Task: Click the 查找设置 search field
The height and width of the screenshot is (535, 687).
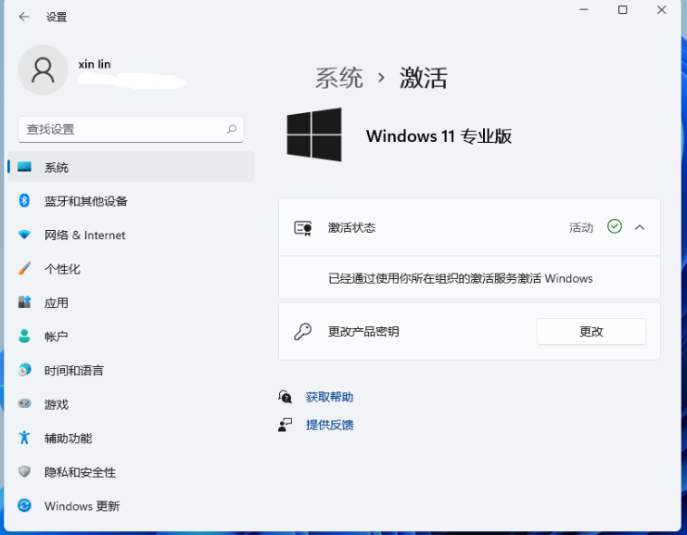Action: point(131,129)
